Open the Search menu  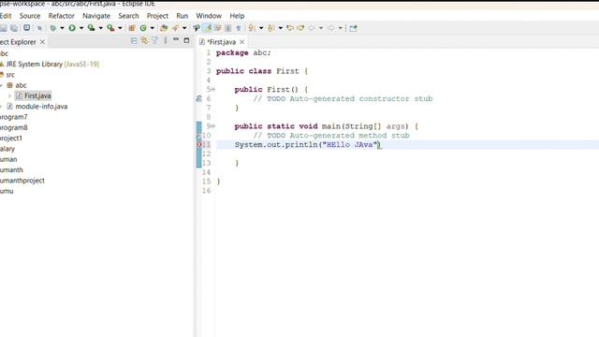tap(128, 16)
